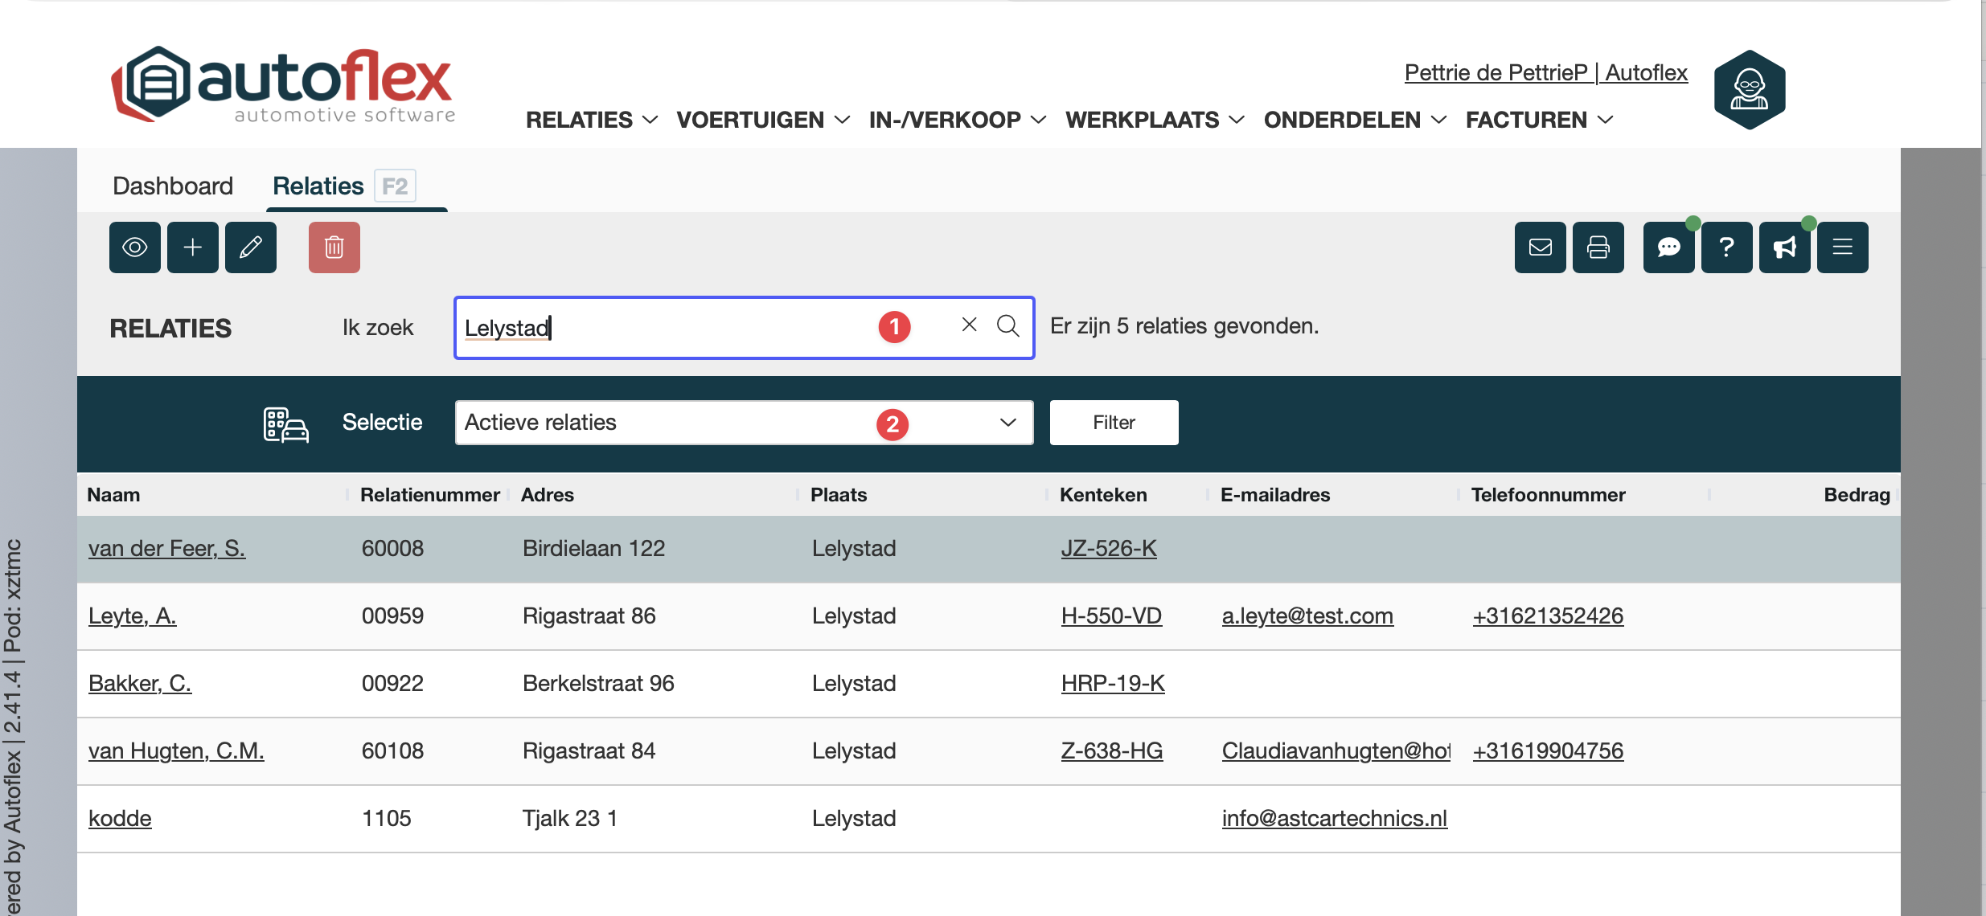Click the pencil edit icon

tap(251, 247)
